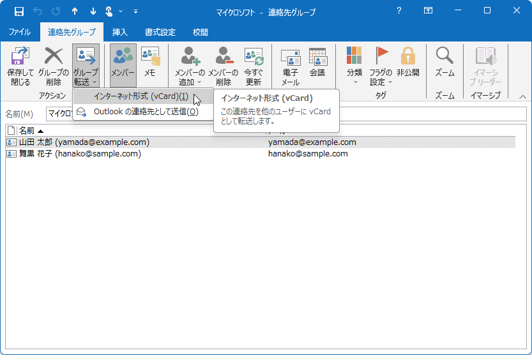
Task: Click the Save icon in the title bar
Action: (19, 11)
